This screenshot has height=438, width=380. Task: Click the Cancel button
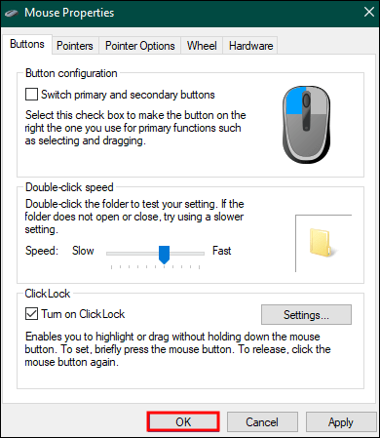pyautogui.click(x=262, y=422)
